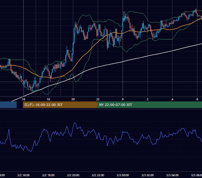202x178 pixels.
Task: Click the 0 hour label on the chart axis
Action: (123, 99)
